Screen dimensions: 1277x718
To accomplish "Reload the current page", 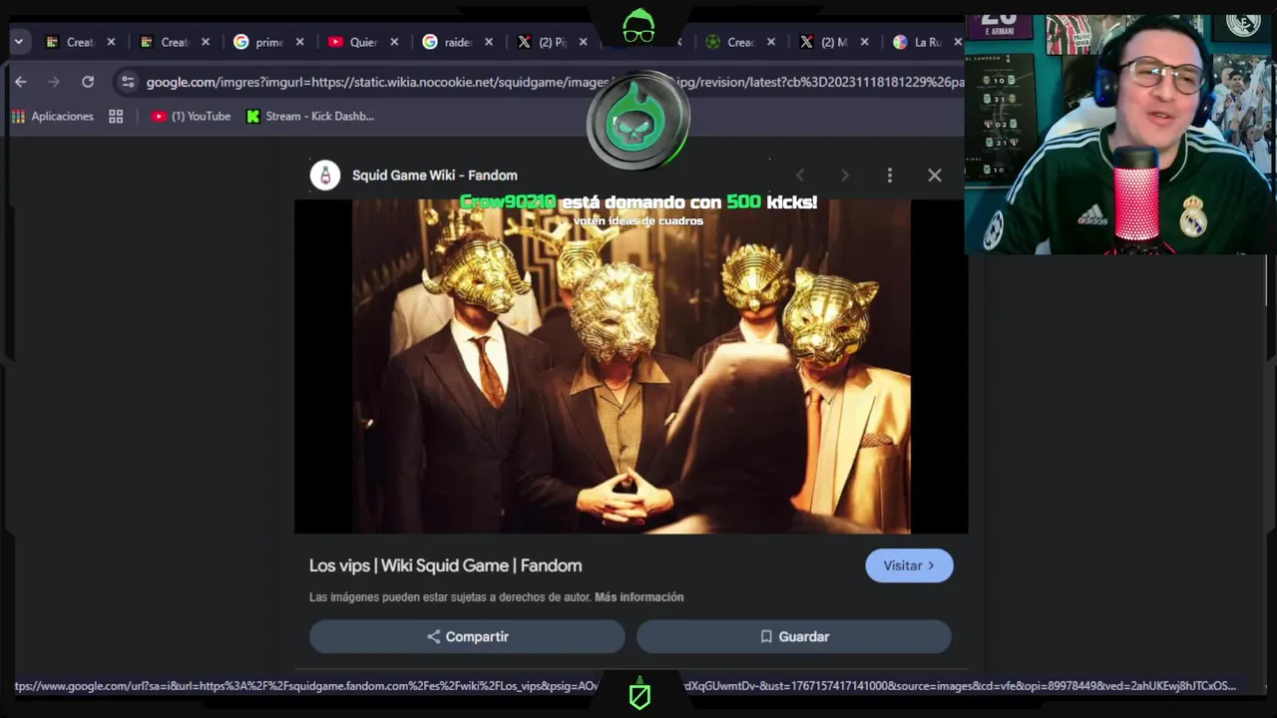I will tap(88, 82).
